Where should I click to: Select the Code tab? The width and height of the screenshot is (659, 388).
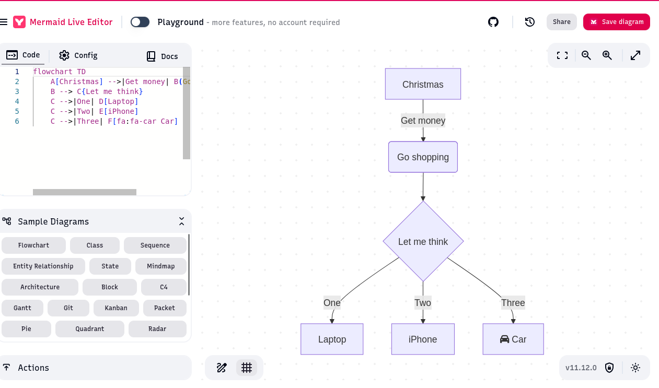point(24,55)
